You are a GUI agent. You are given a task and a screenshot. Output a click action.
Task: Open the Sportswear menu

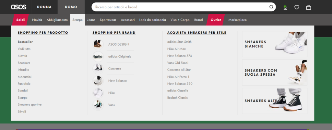[x=108, y=20]
